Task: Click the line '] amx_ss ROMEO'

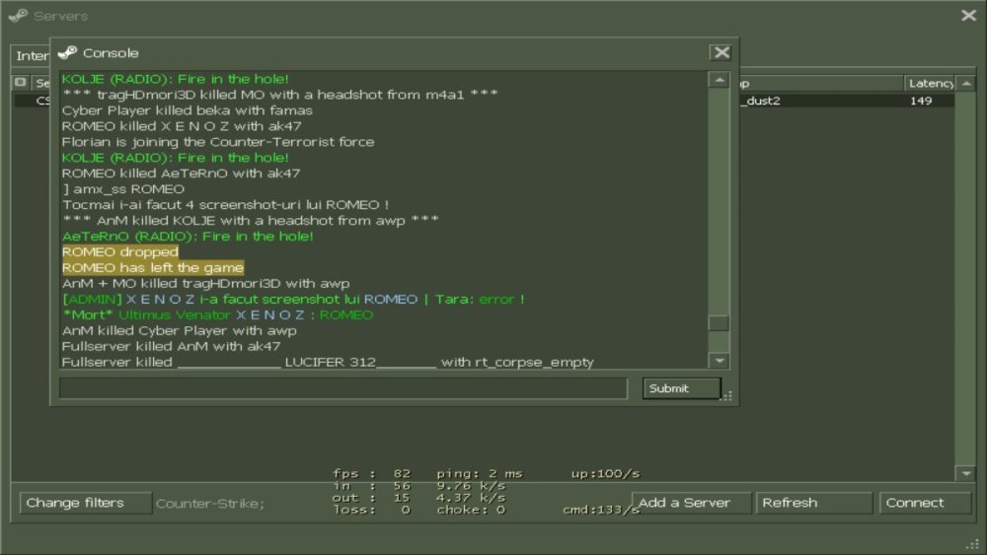Action: pos(123,189)
